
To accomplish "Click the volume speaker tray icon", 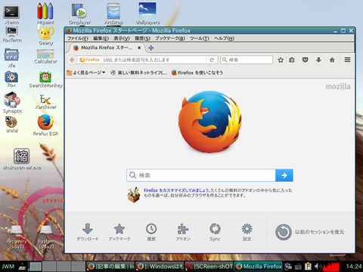I will click(x=318, y=267).
